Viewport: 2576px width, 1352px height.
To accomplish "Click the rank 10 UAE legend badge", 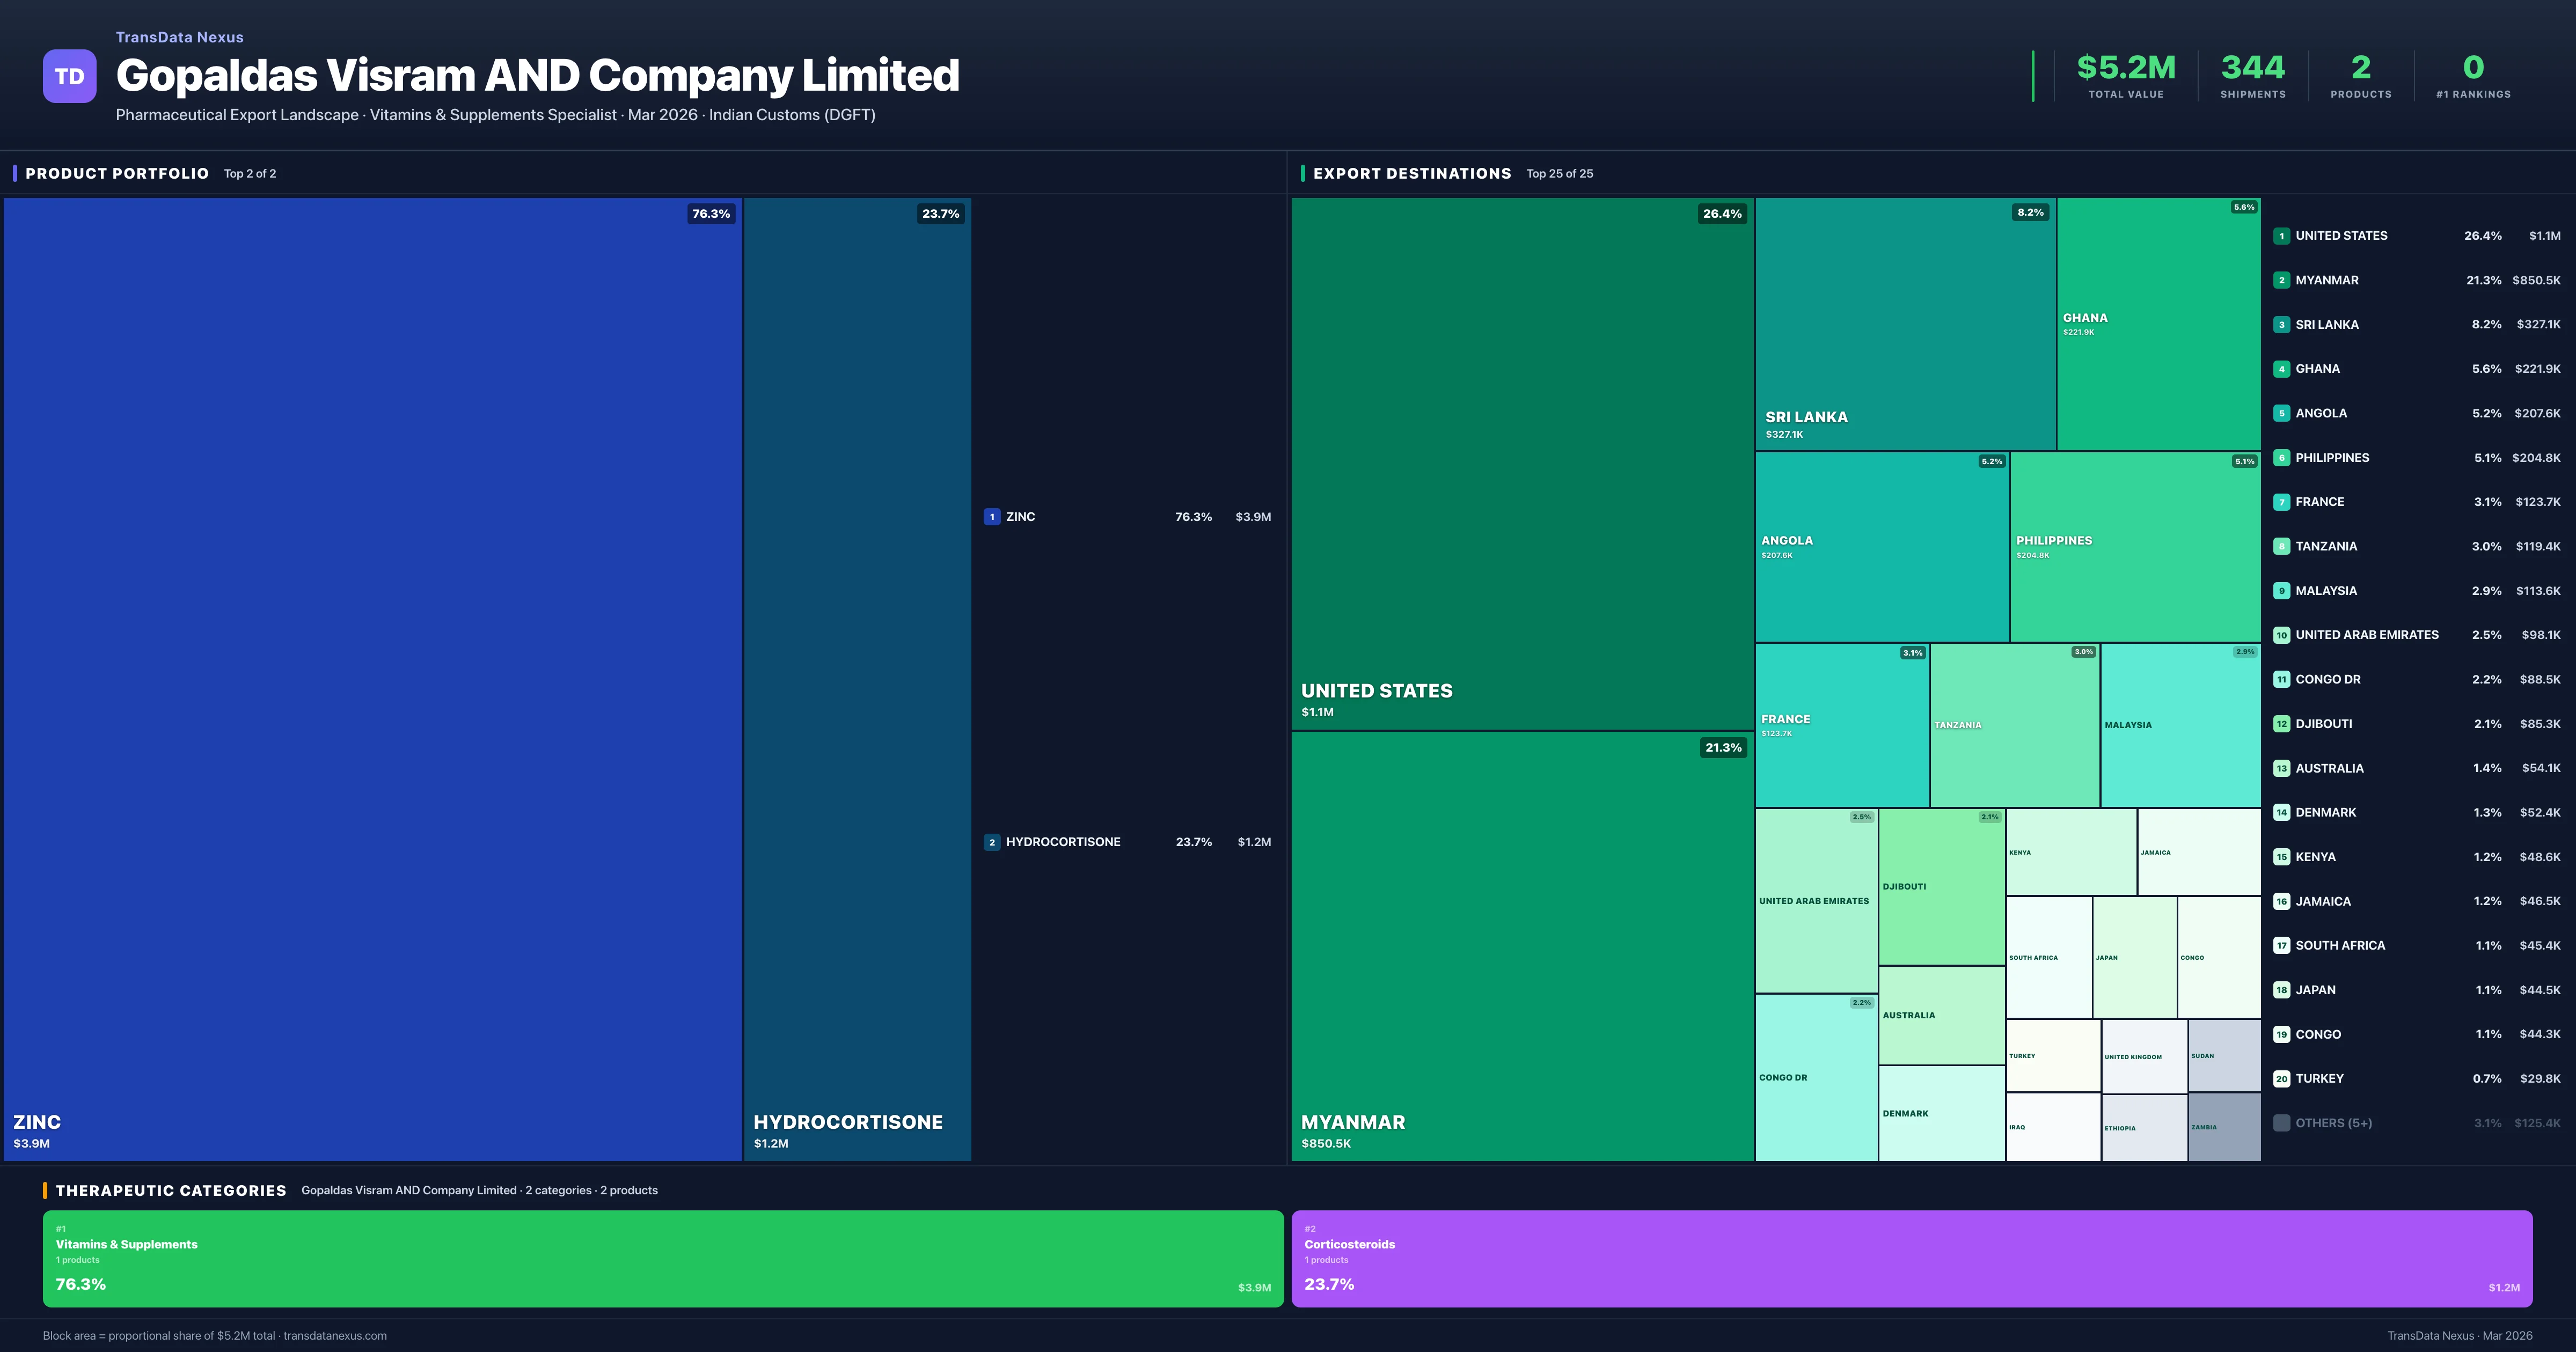I will click(2281, 635).
